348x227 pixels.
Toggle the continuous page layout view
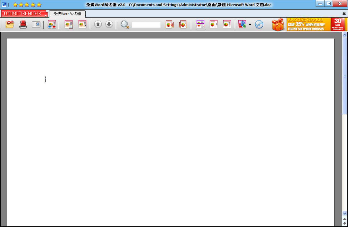pyautogui.click(x=200, y=24)
